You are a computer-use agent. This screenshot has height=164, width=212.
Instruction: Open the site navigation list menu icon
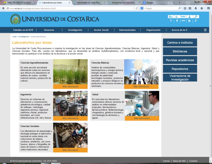coord(205,30)
